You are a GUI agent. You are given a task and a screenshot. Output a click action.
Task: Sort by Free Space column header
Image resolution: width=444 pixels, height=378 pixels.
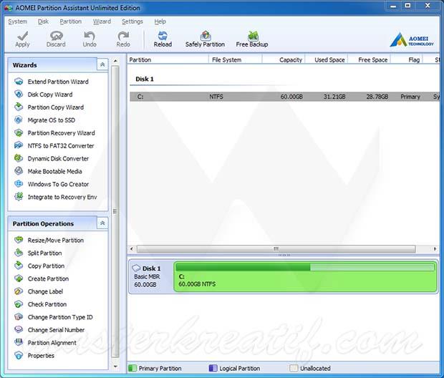point(370,59)
